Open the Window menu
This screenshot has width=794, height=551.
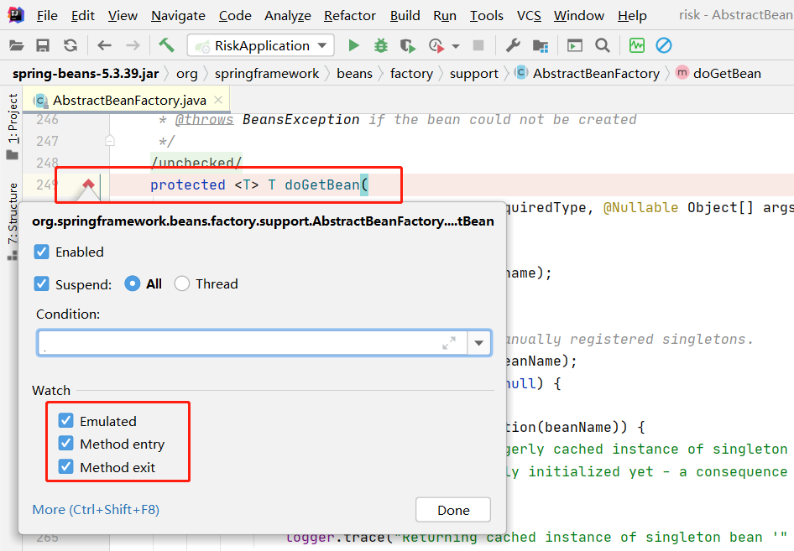579,16
